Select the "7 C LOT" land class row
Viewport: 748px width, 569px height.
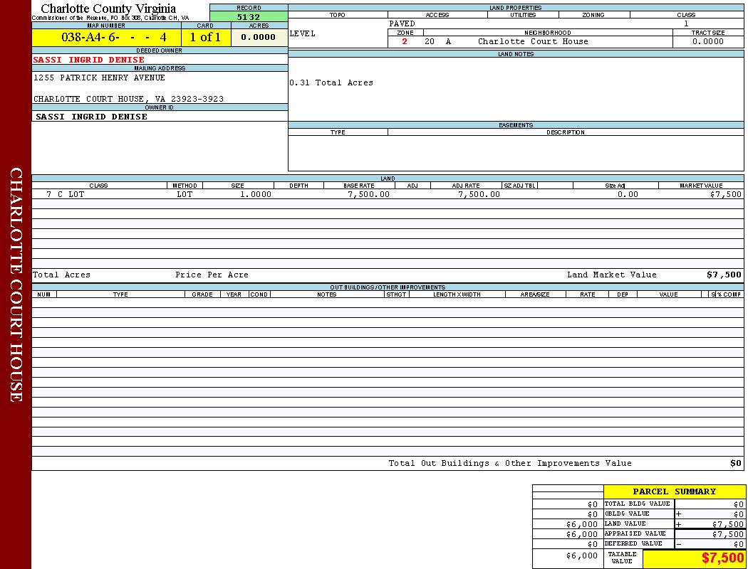pos(66,194)
